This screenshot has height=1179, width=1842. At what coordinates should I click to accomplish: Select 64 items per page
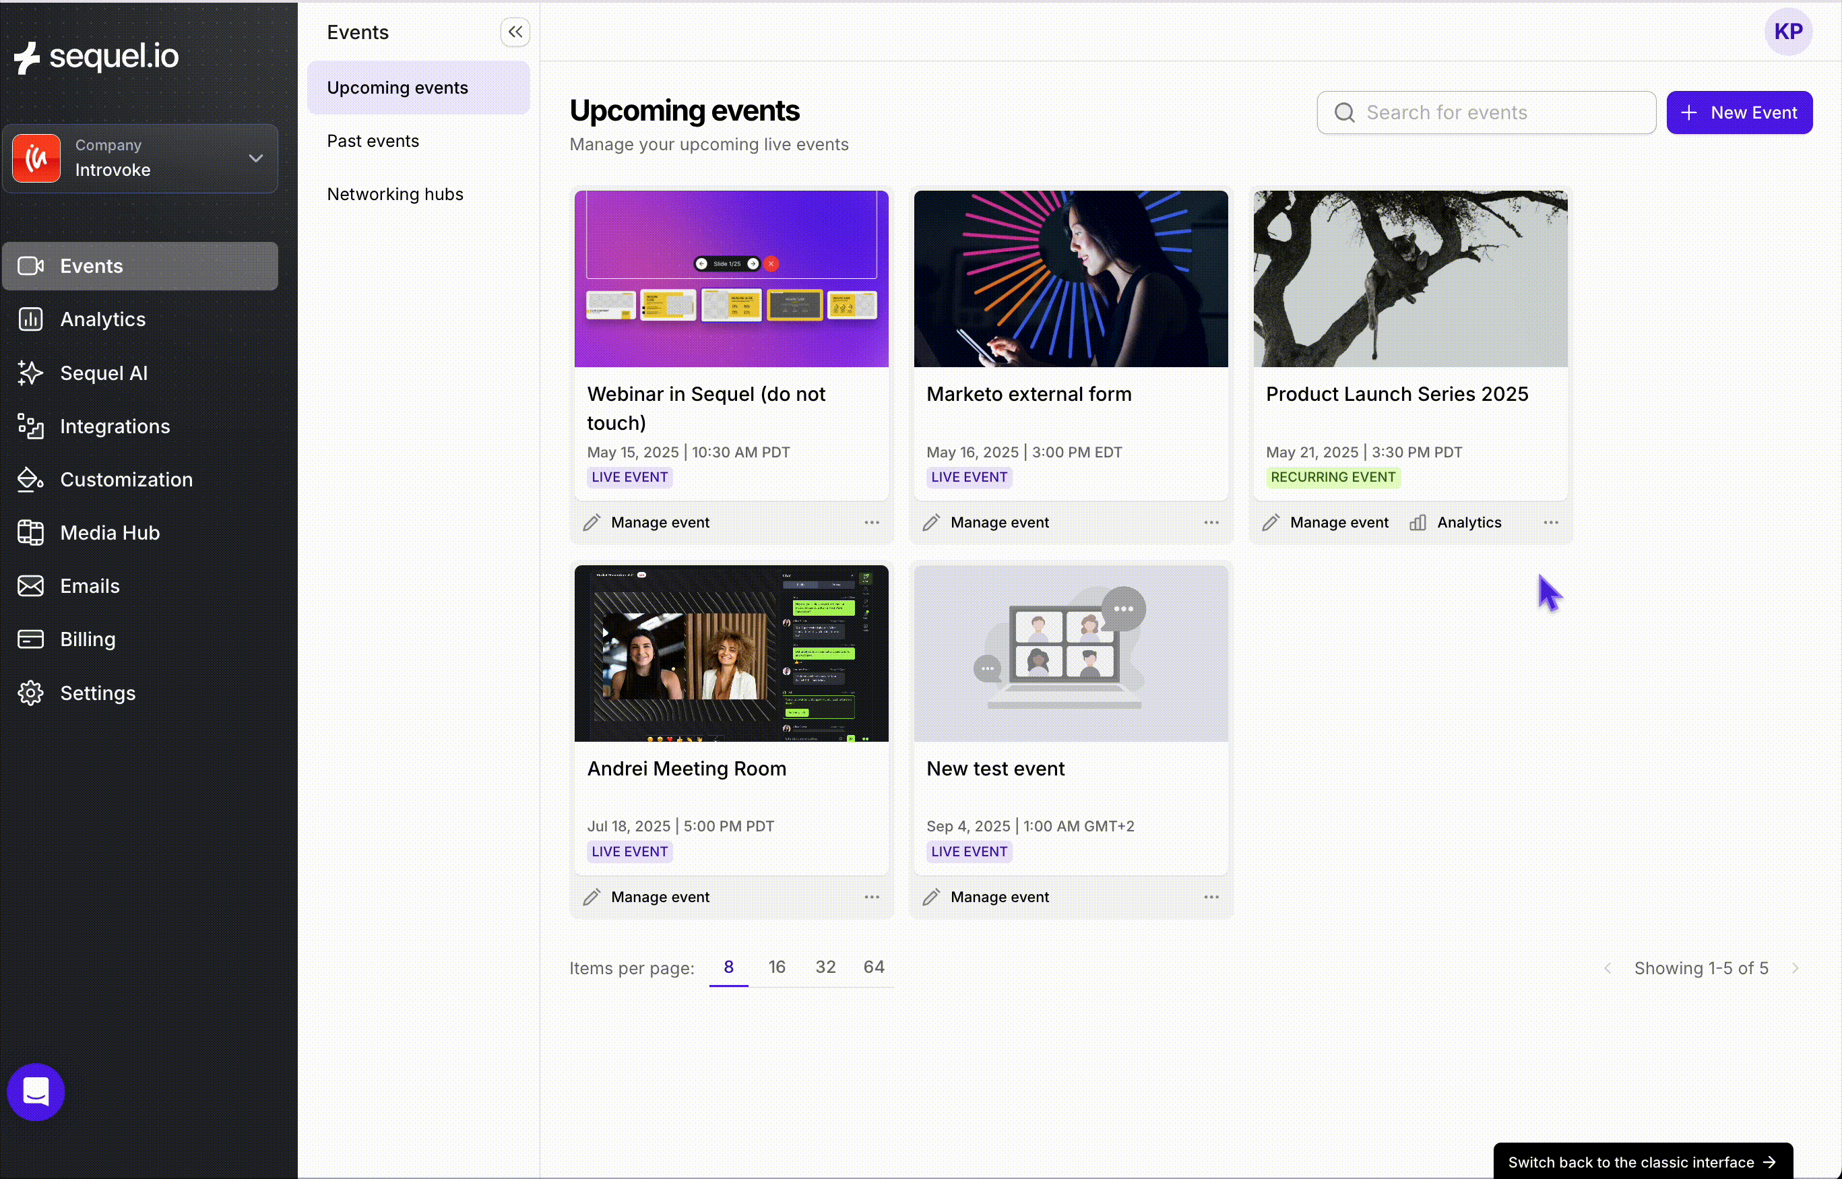coord(874,967)
